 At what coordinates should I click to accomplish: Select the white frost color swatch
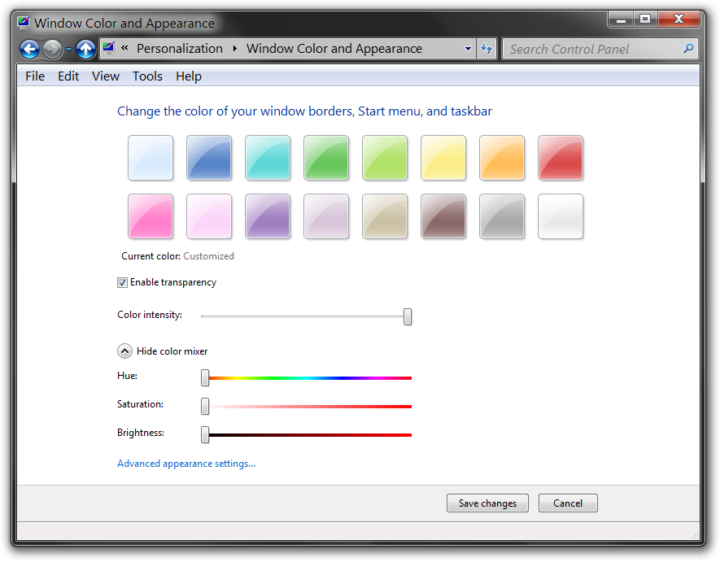coord(561,216)
